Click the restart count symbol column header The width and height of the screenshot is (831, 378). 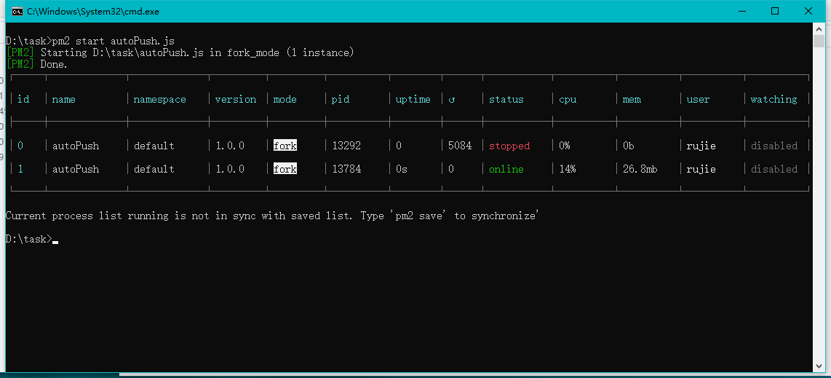(x=452, y=100)
